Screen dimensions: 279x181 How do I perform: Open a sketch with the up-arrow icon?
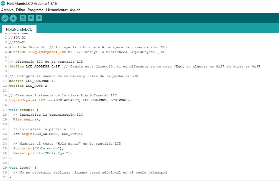[x=31, y=18]
